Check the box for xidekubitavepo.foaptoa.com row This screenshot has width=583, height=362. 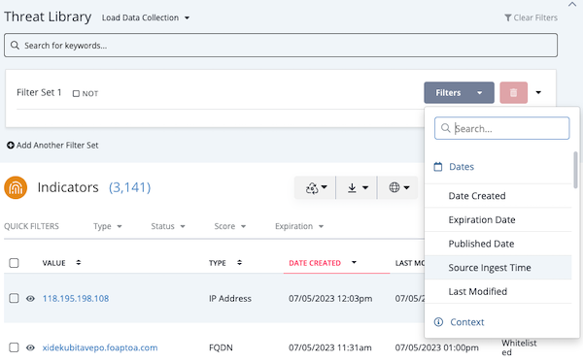tap(14, 347)
